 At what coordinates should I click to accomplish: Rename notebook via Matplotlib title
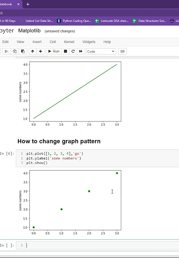[29, 30]
